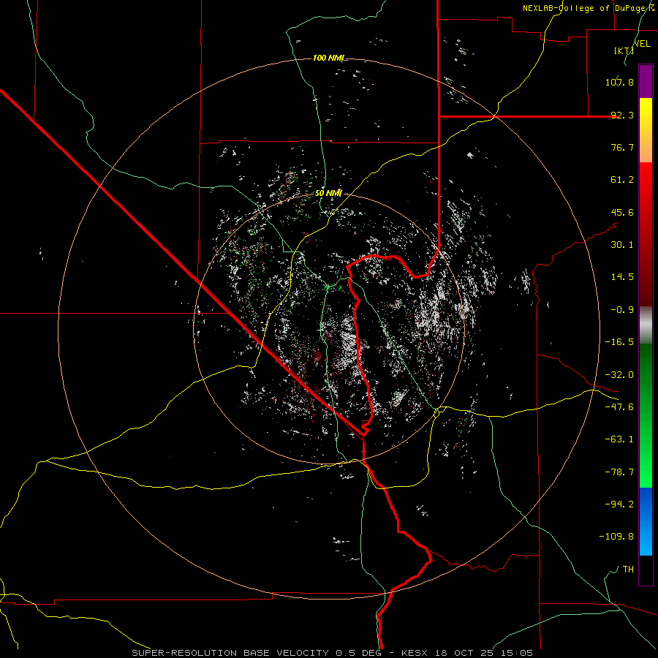Click the 30.1 legend value
This screenshot has height=658, width=658.
622,245
